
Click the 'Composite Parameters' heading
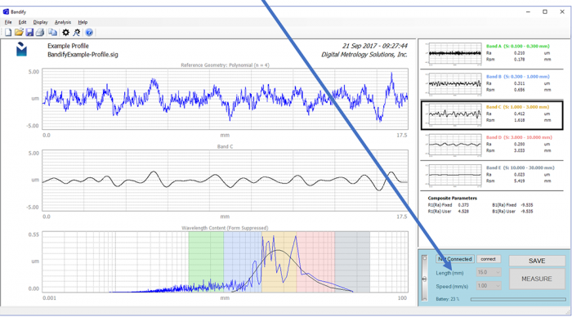pyautogui.click(x=453, y=198)
